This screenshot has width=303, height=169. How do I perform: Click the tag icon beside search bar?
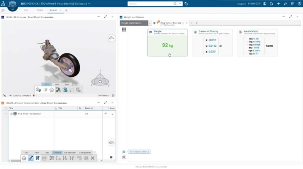(186, 4)
